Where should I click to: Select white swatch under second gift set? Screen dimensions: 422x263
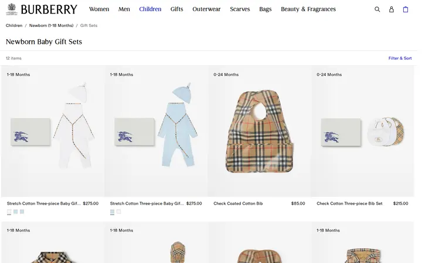pyautogui.click(x=118, y=212)
